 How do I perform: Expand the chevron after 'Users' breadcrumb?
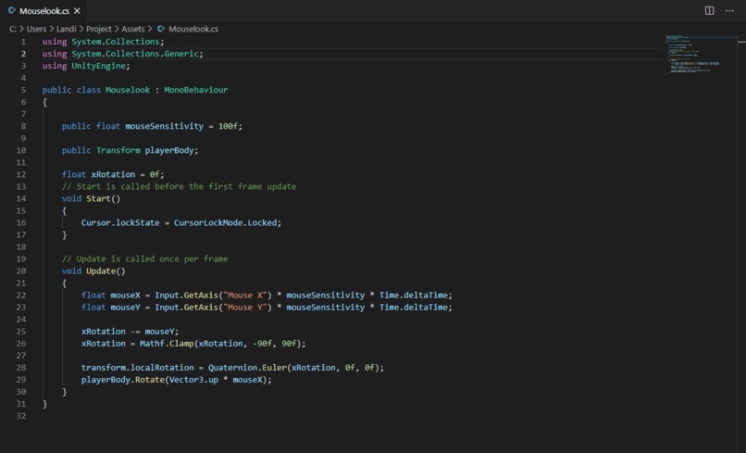pos(52,29)
